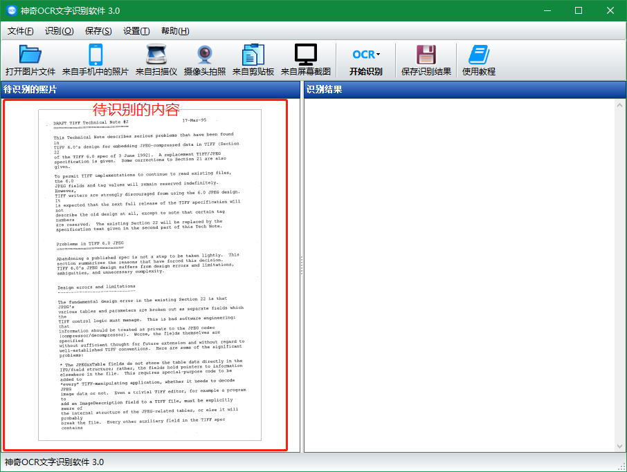This screenshot has height=472, width=627.
Task: Acquire image from scanner (来自扫描仪)
Action: [x=156, y=60]
